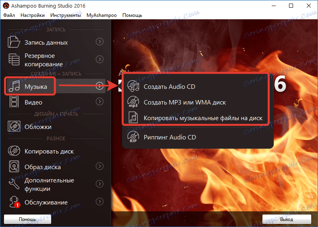Select Обложки label in sidebar
Image resolution: width=318 pixels, height=227 pixels.
38,127
